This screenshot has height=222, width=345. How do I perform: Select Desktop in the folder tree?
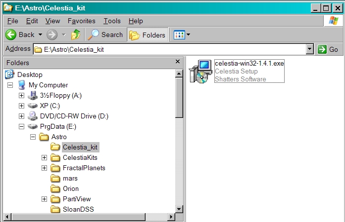[30, 74]
